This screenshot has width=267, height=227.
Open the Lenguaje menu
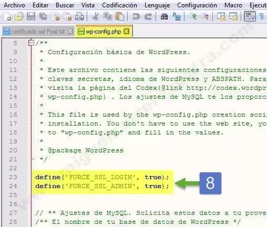click(157, 5)
